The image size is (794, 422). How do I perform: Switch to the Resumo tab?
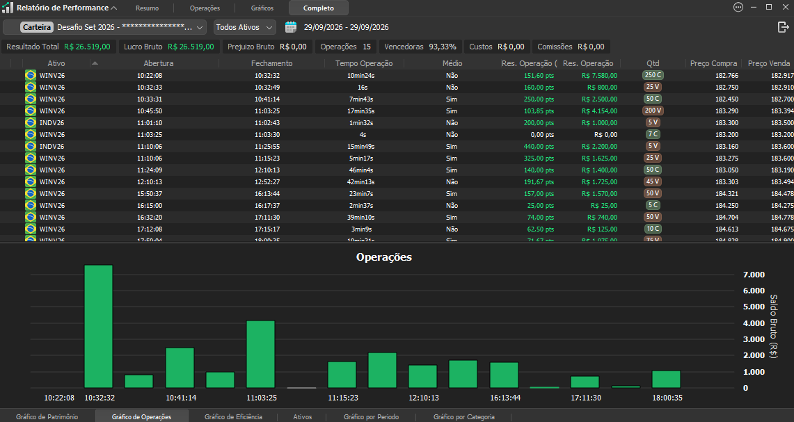pyautogui.click(x=148, y=8)
